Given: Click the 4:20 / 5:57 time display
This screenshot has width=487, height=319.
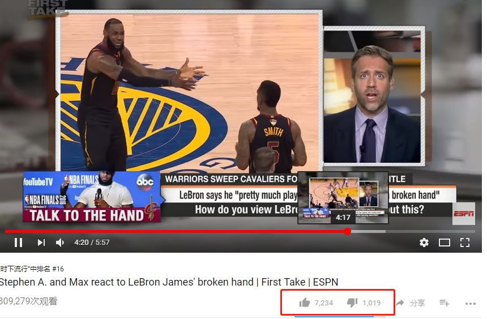Looking at the screenshot, I should coord(92,242).
